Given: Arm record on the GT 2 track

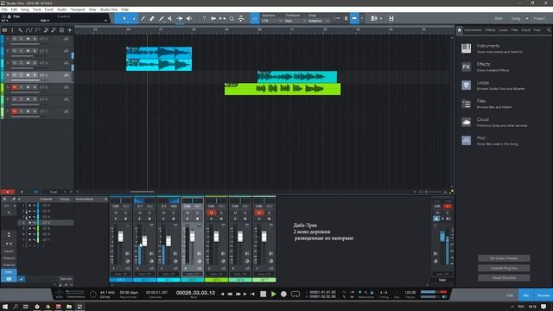Looking at the screenshot, I should coord(28,39).
